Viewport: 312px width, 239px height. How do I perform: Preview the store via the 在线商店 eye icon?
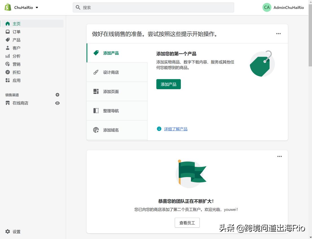(x=57, y=103)
